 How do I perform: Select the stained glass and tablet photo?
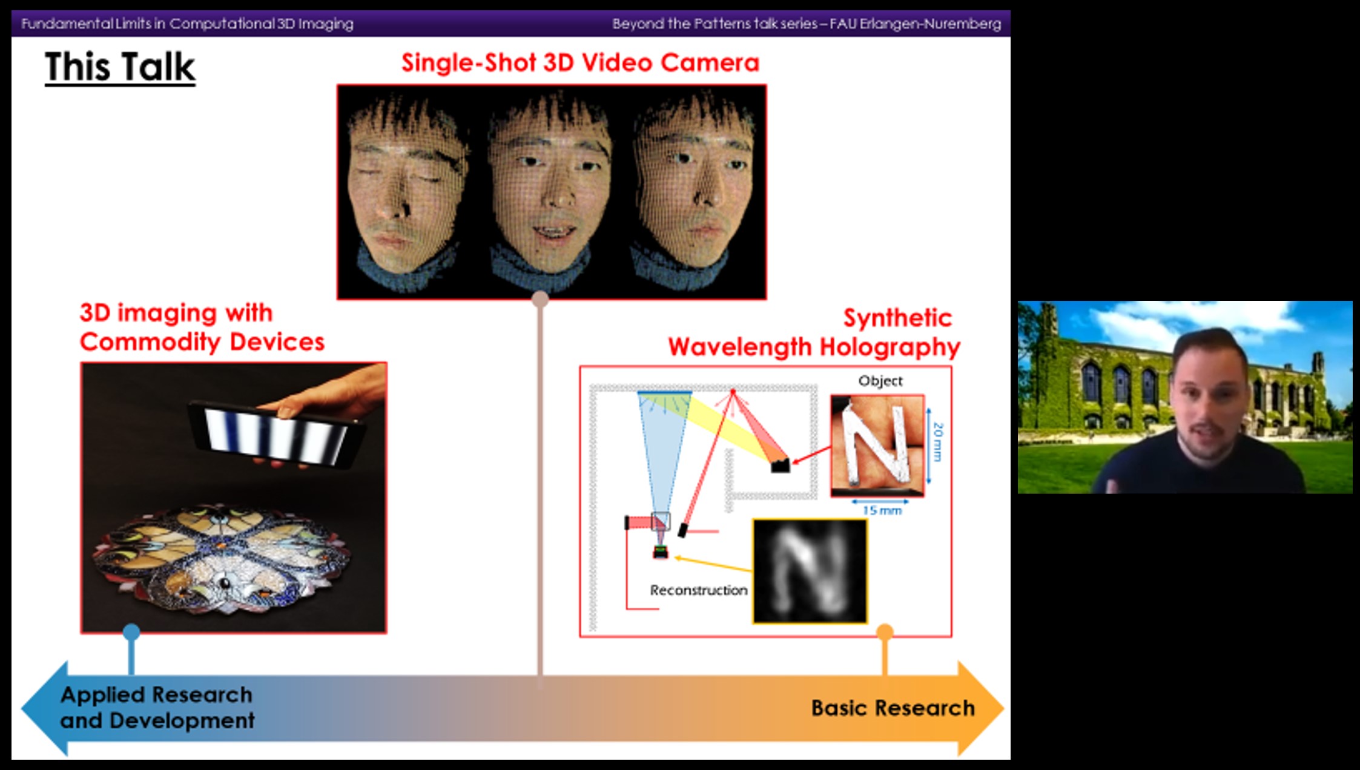click(x=234, y=498)
